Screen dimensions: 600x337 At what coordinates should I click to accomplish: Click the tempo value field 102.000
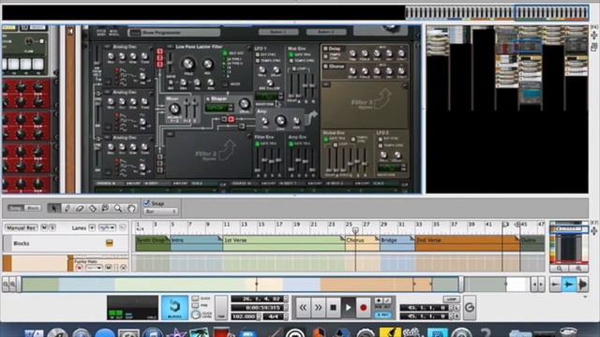pos(244,316)
